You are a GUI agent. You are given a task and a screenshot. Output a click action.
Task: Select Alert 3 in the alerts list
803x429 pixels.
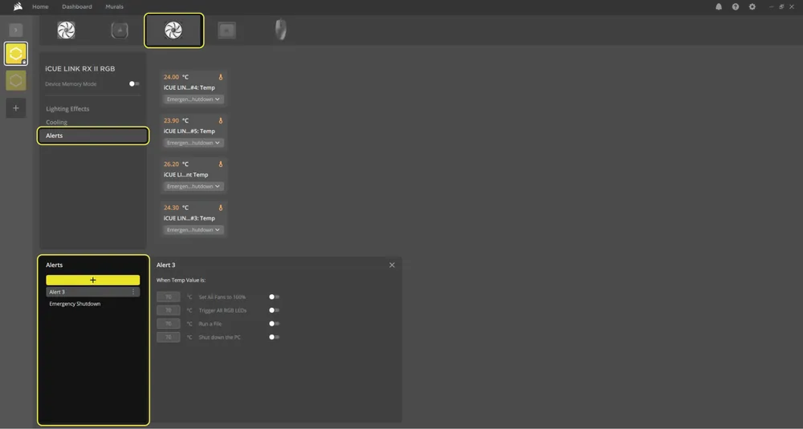point(92,292)
